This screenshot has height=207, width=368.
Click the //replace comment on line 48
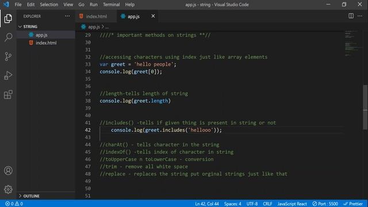pyautogui.click(x=193, y=174)
